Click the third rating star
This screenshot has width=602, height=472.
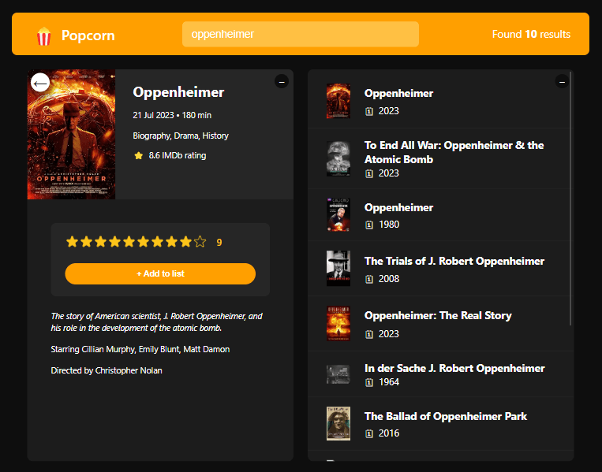tap(100, 242)
